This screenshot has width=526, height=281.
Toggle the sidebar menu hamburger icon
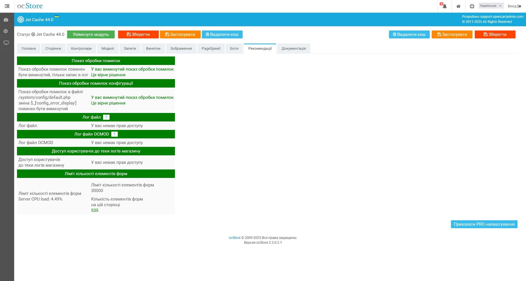point(7,6)
